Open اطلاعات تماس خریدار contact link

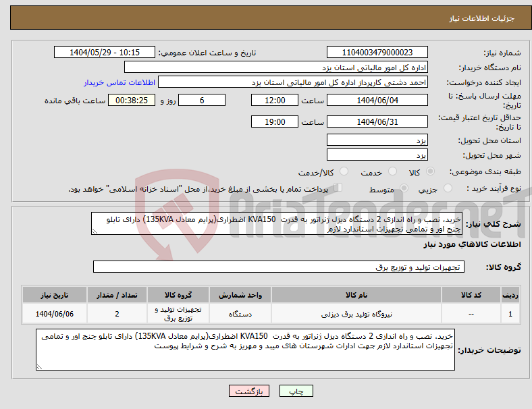119,82
